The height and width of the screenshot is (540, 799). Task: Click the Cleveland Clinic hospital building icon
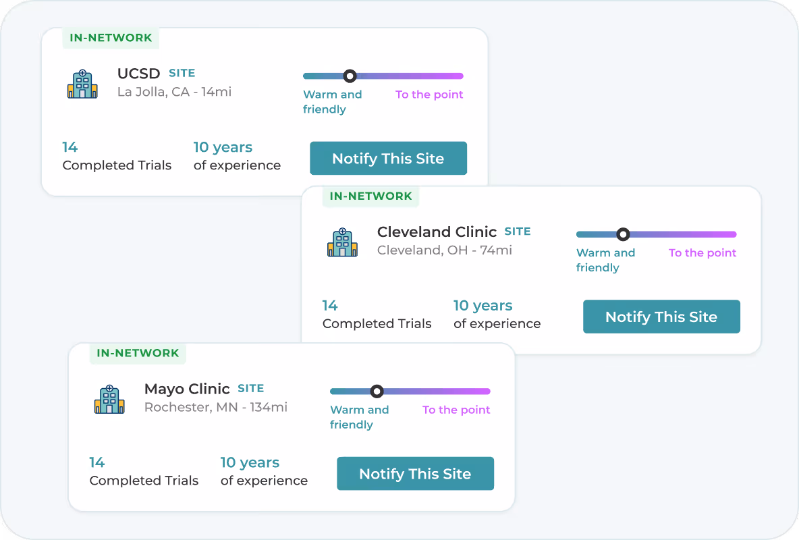click(342, 242)
